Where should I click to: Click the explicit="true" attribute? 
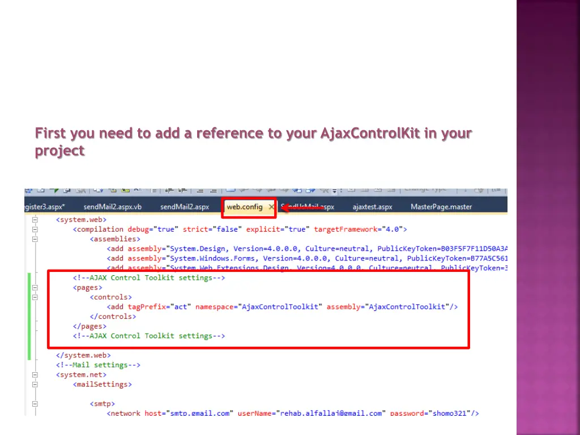coord(278,229)
